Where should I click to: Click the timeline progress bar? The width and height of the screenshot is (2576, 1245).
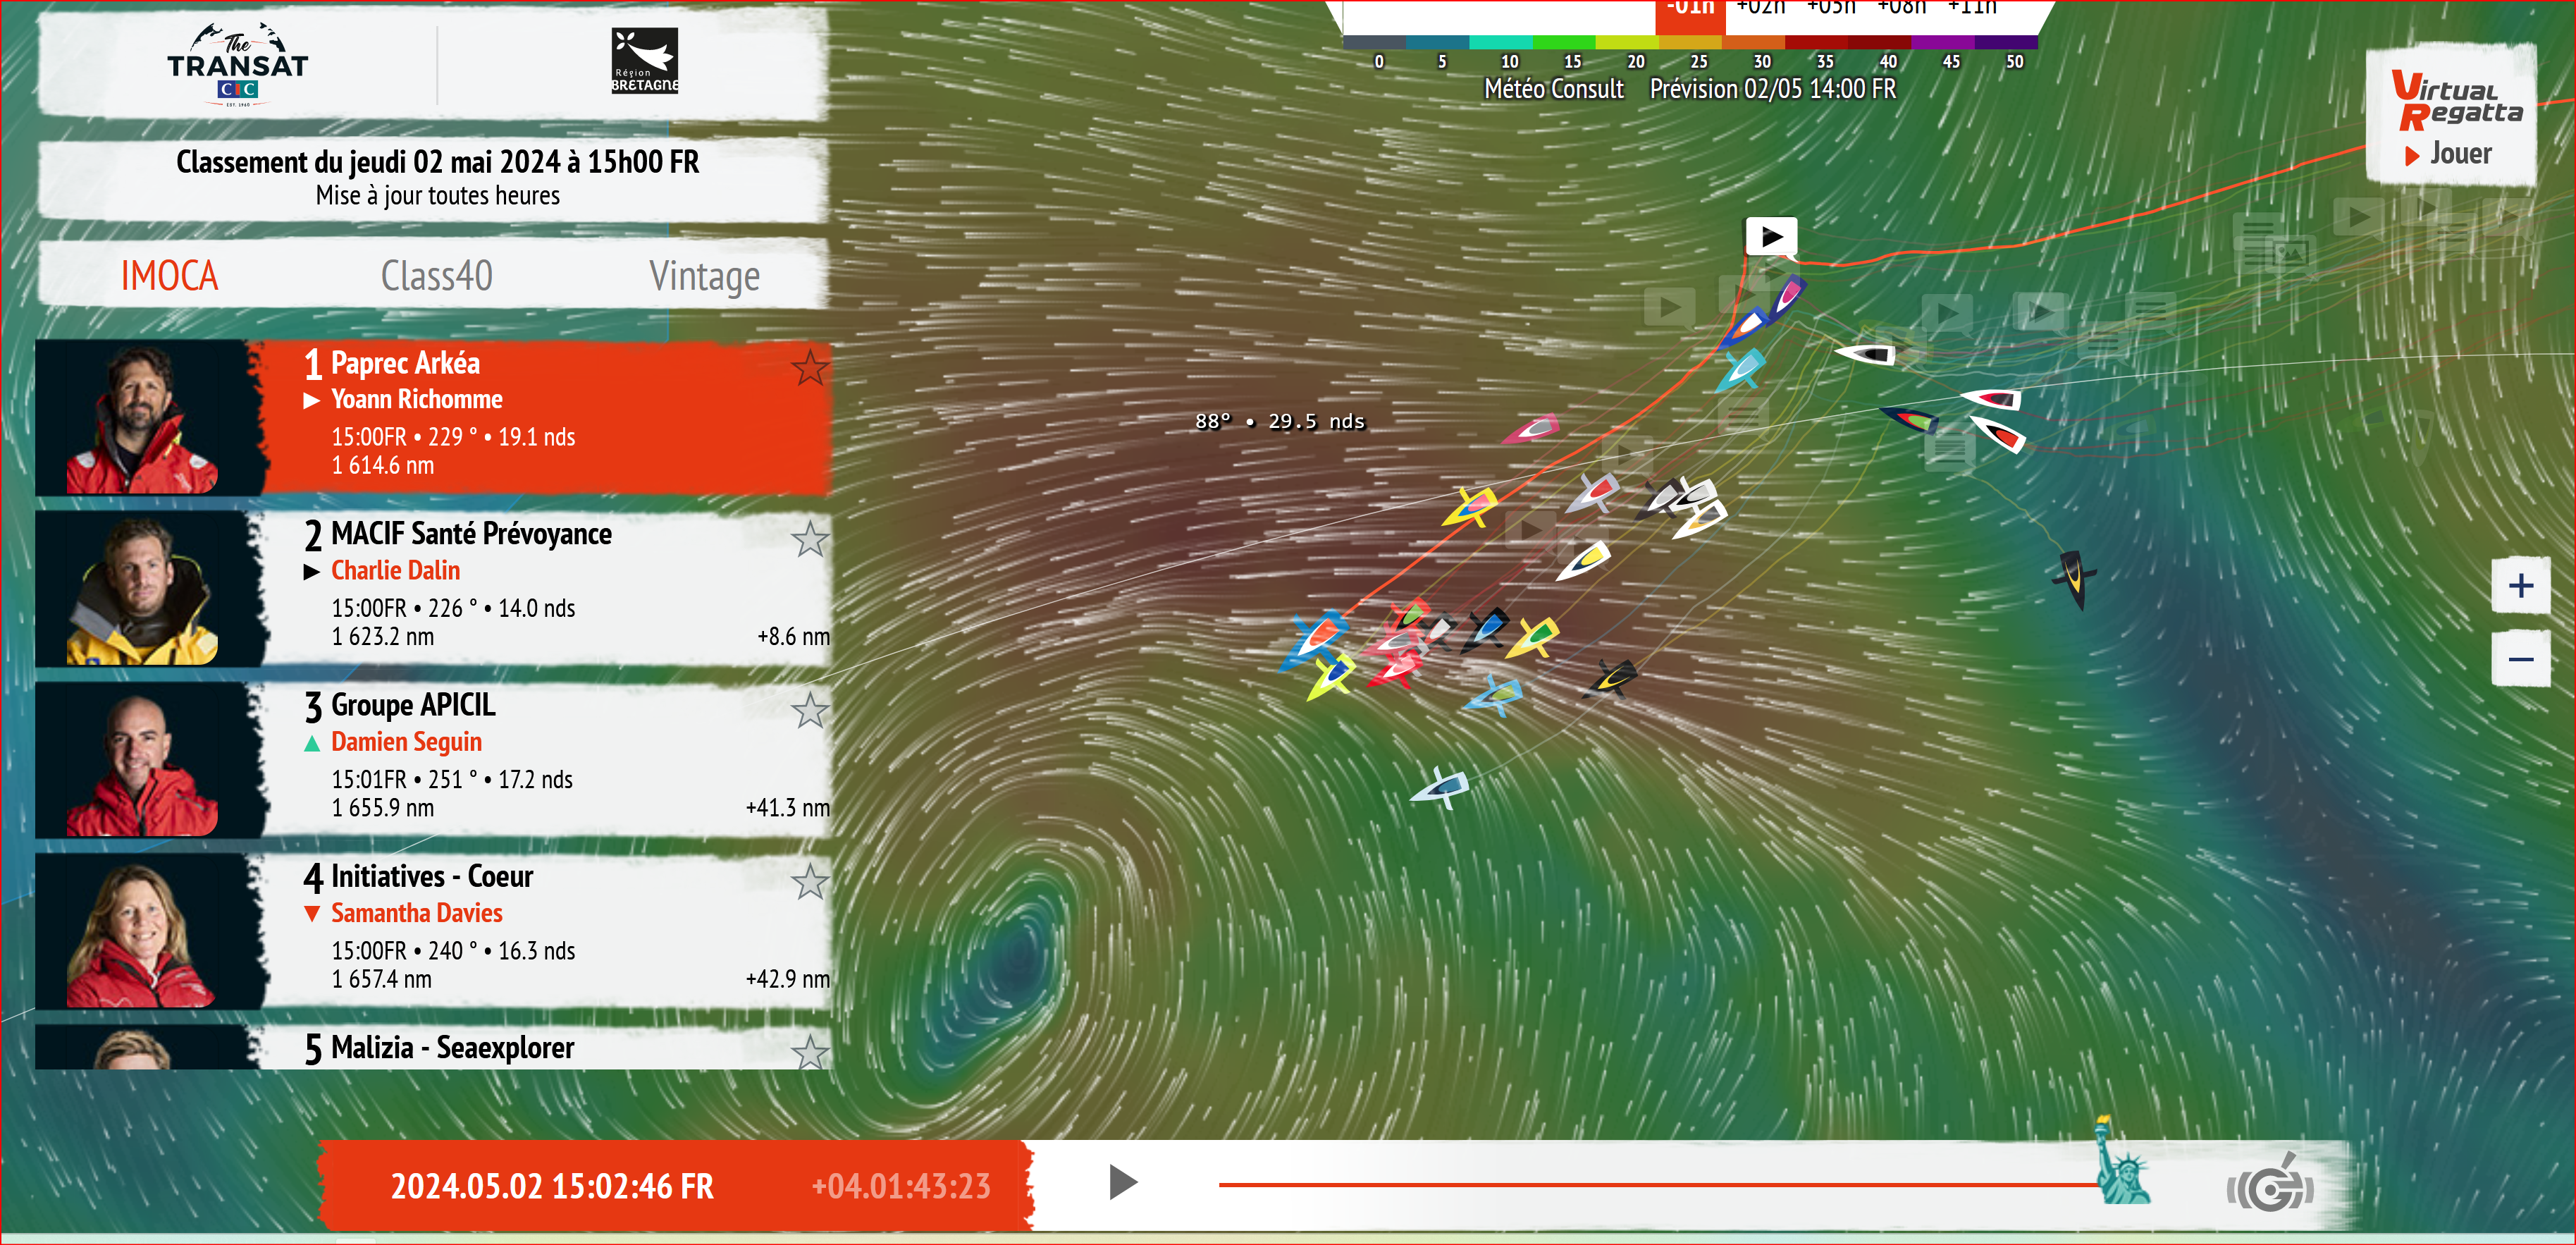click(1660, 1184)
